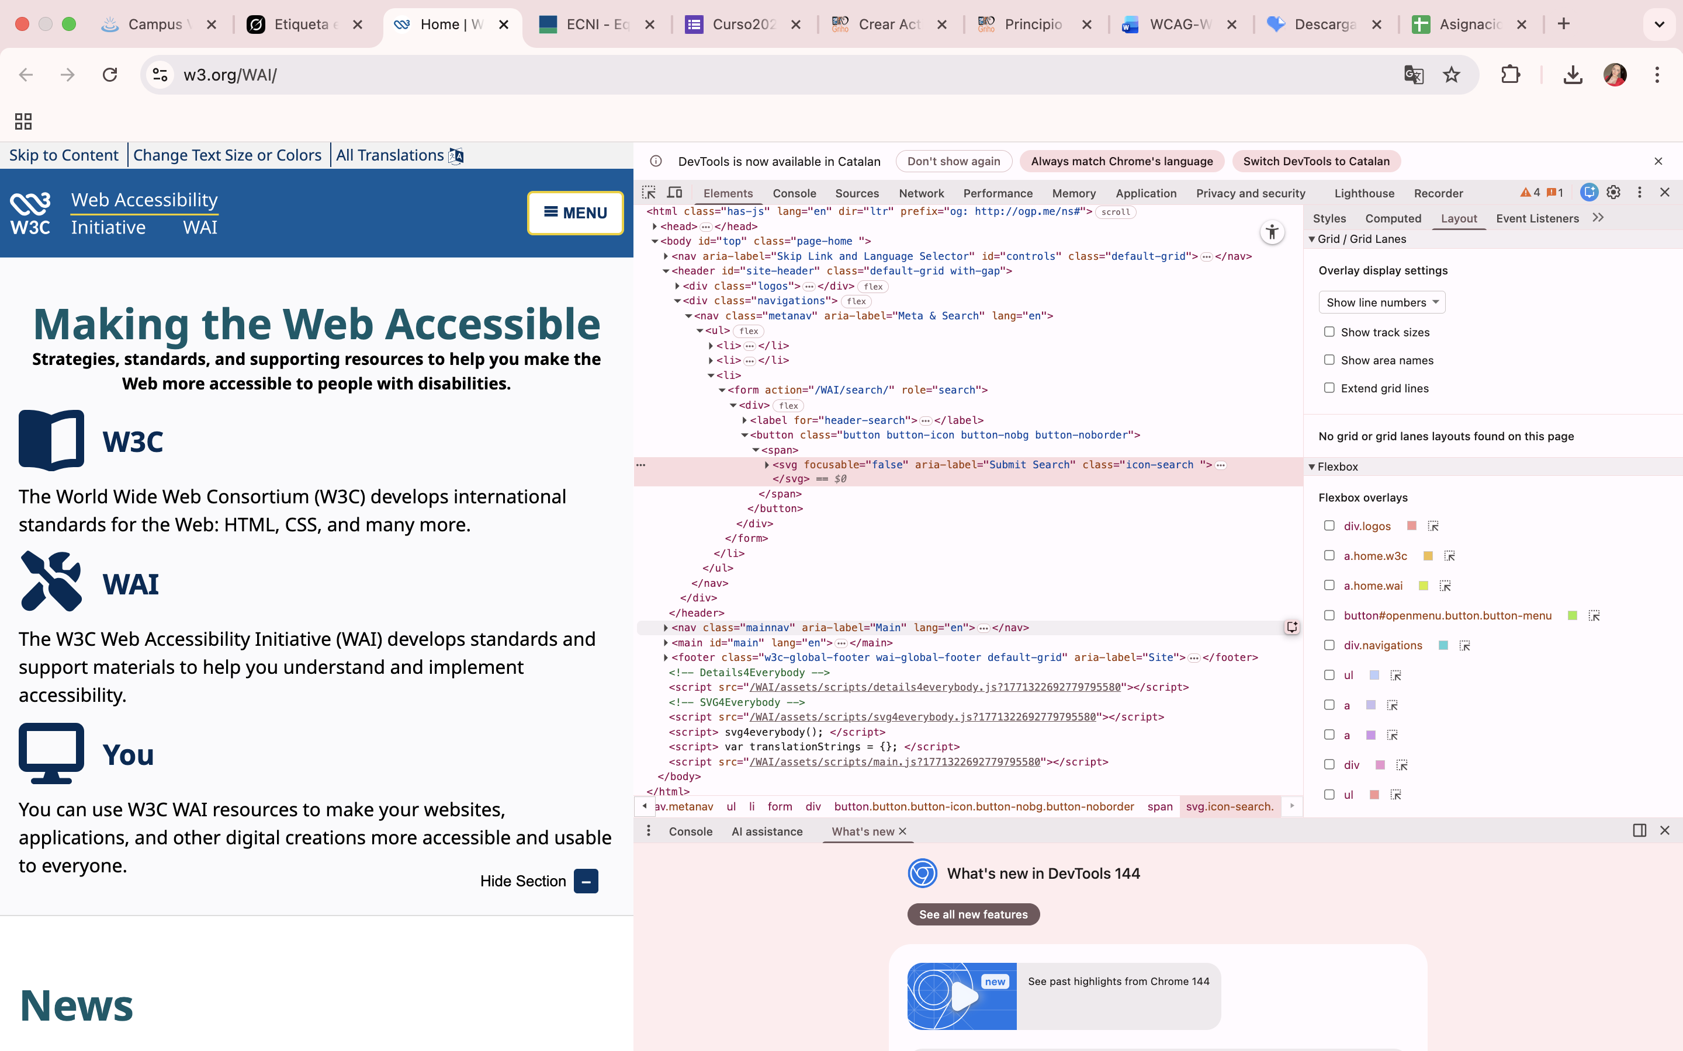Screen dimensions: 1683x1051
Task: Open the Show line numbers dropdown
Action: tap(1381, 302)
